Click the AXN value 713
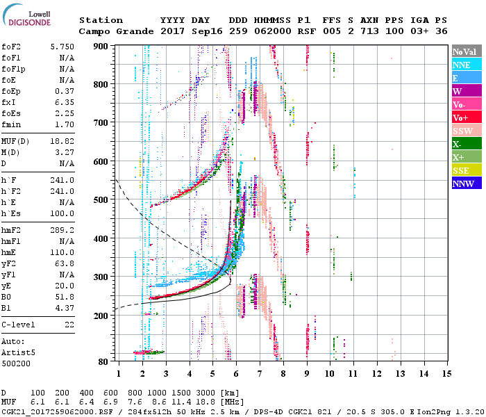This screenshot has height=417, width=486. pyautogui.click(x=369, y=32)
